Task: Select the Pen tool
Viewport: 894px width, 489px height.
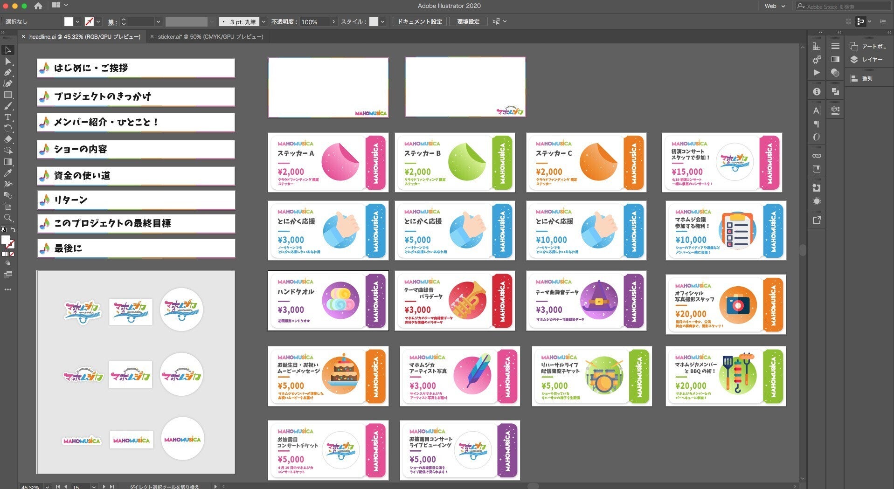Action: point(8,72)
